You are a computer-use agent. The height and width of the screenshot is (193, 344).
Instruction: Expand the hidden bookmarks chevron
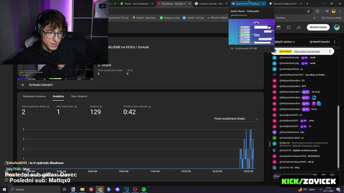point(314,18)
